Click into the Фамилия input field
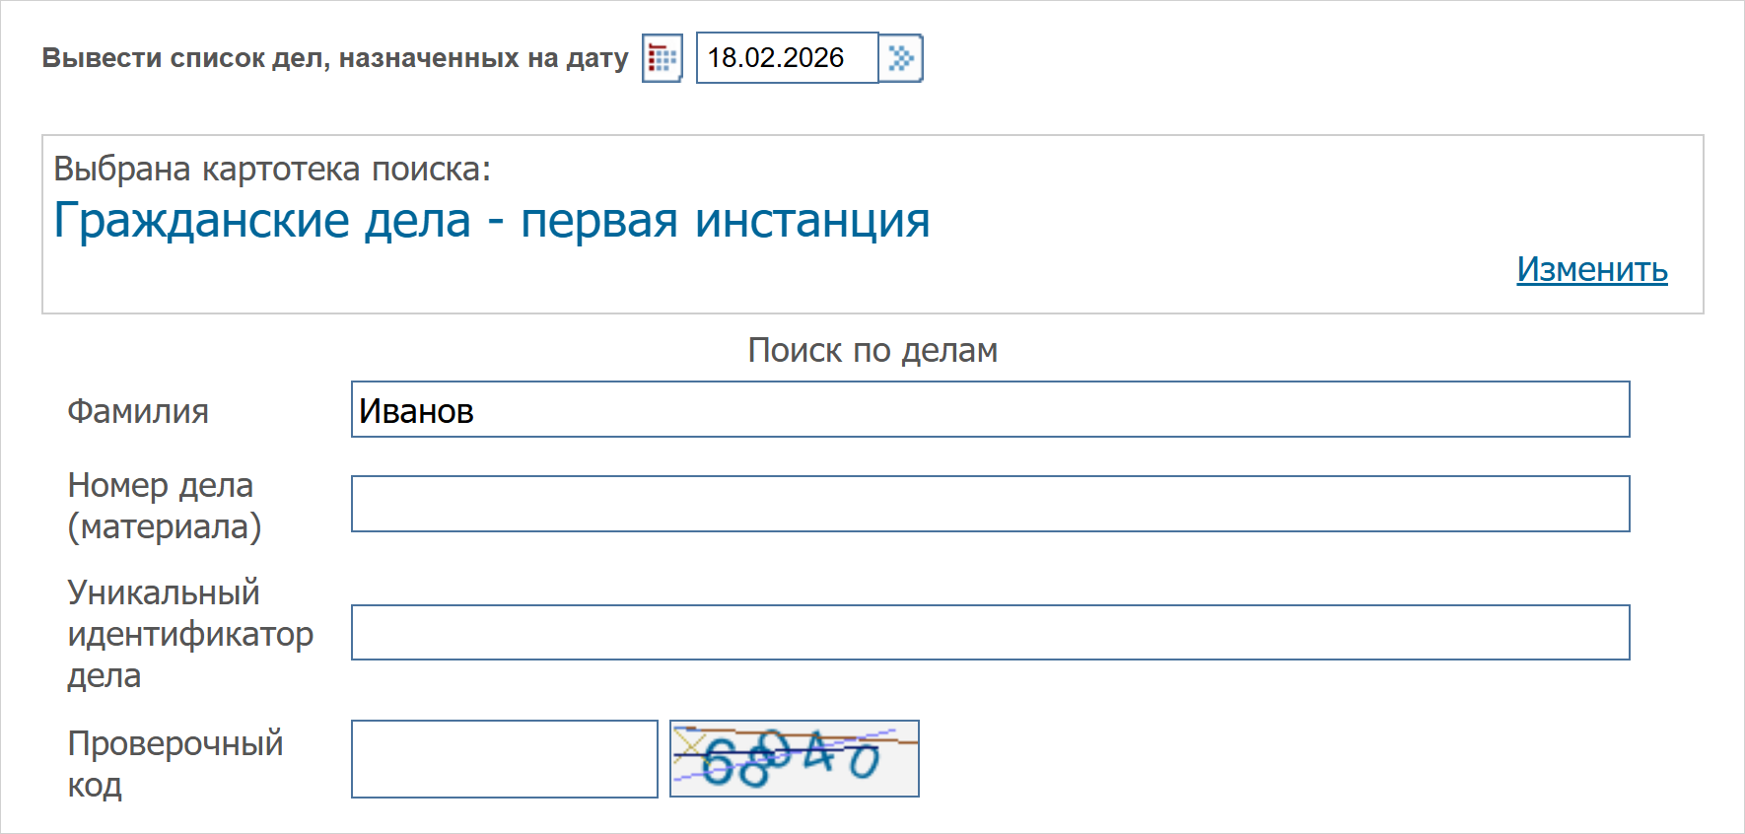 click(x=990, y=409)
